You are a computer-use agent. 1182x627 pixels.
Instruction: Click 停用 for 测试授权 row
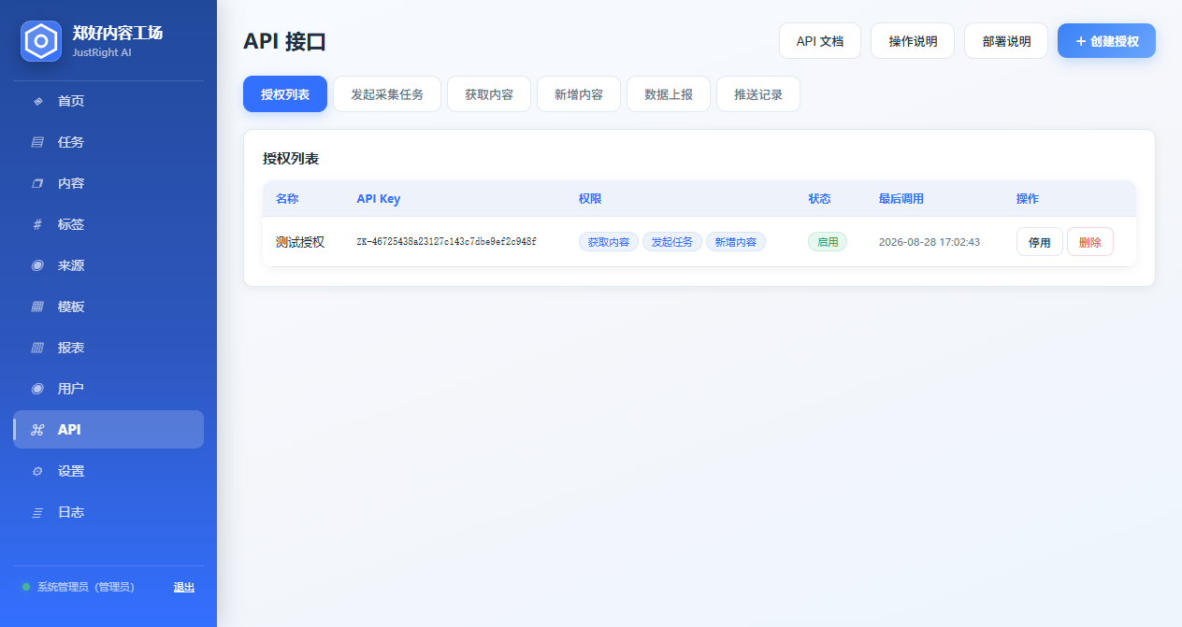pyautogui.click(x=1040, y=242)
